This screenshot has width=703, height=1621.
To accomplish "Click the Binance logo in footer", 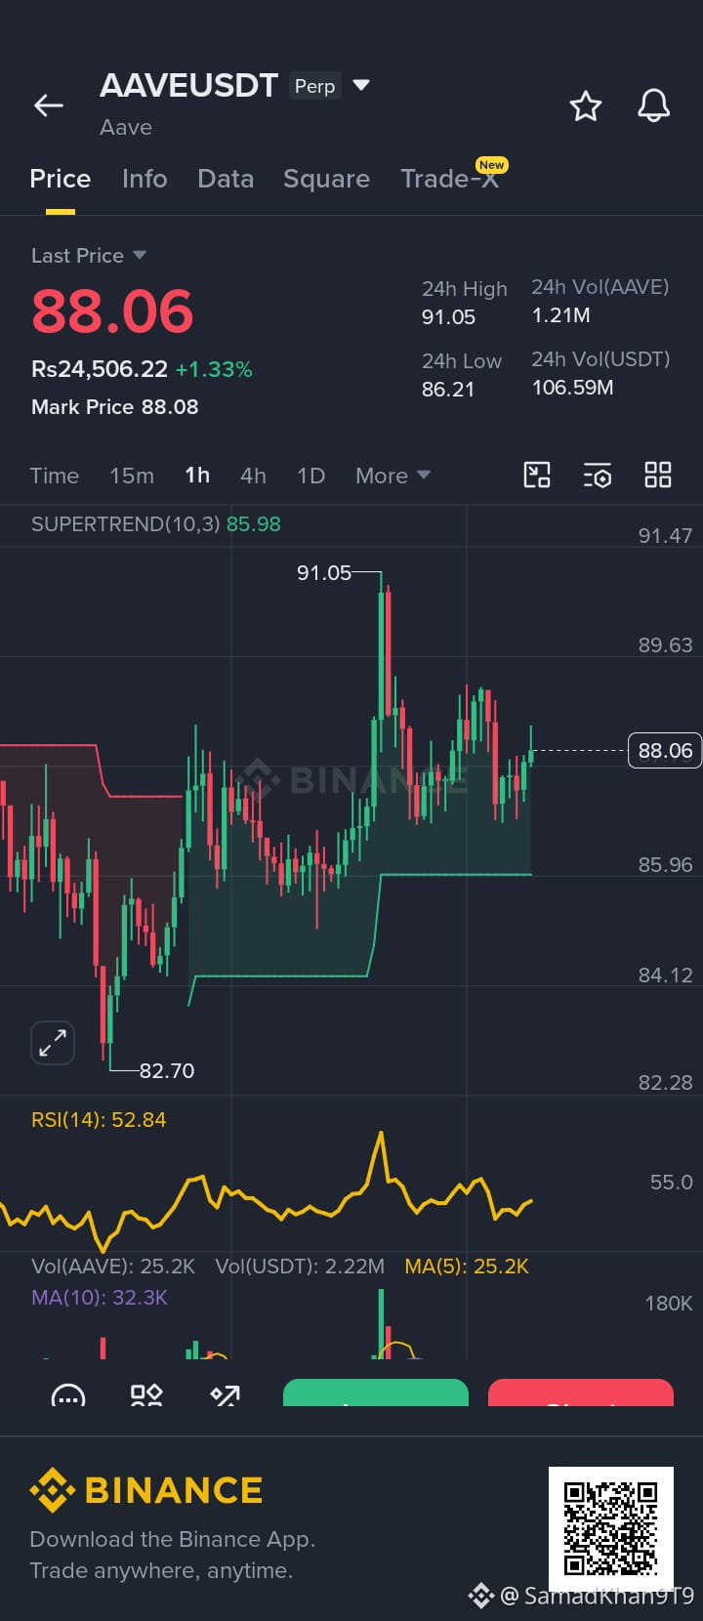I will tap(146, 1490).
